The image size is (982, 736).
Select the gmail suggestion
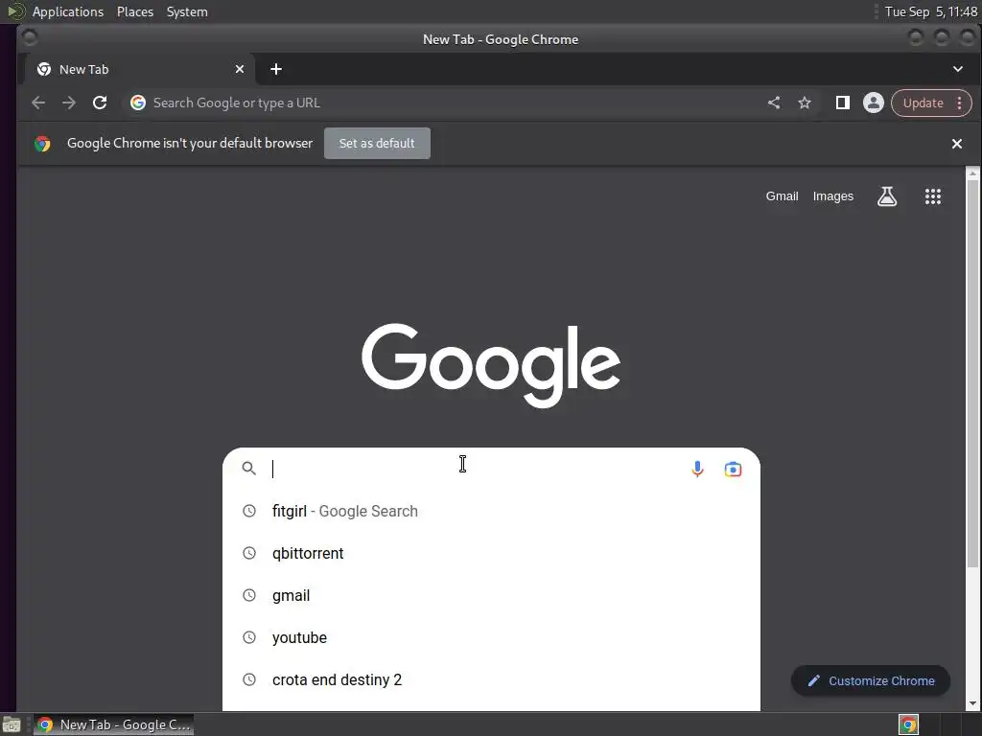[492, 595]
